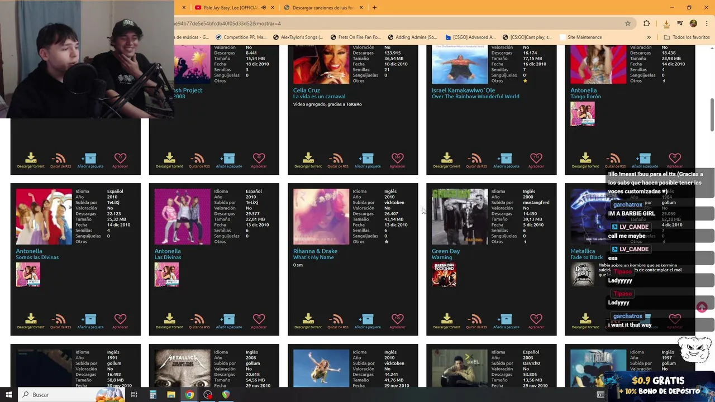This screenshot has width=715, height=402.
Task: Click the address bar URL field
Action: pos(391,23)
